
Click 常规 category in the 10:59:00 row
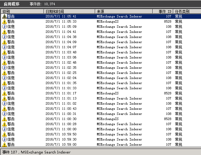[x=178, y=145]
